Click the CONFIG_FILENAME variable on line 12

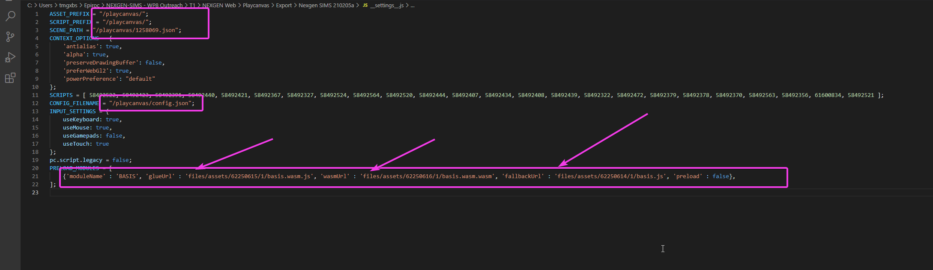pyautogui.click(x=74, y=103)
